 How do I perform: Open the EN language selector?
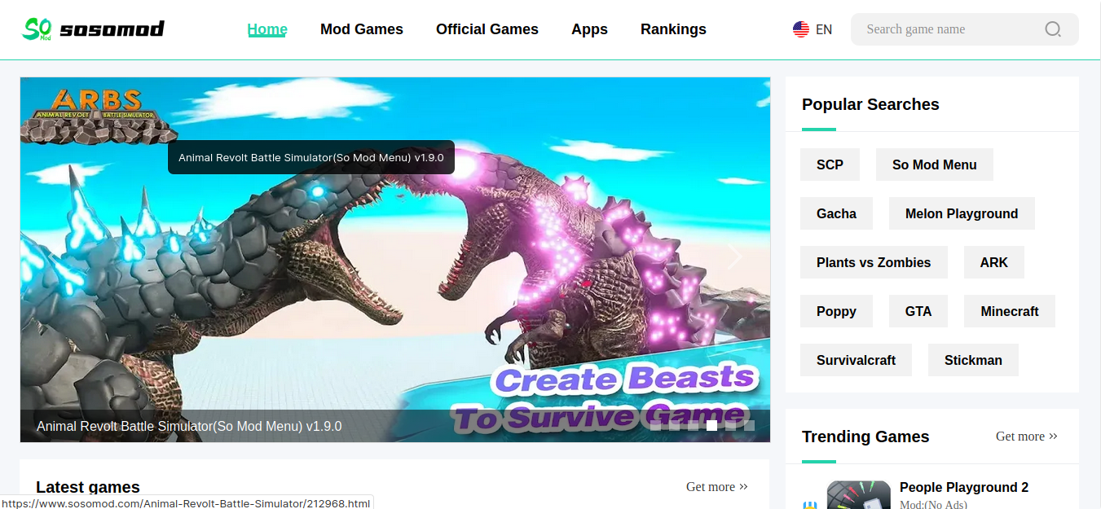click(x=824, y=29)
